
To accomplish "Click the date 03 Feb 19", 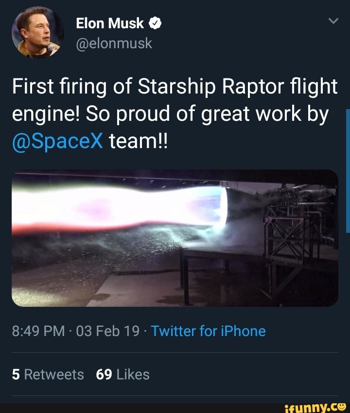I will point(108,331).
